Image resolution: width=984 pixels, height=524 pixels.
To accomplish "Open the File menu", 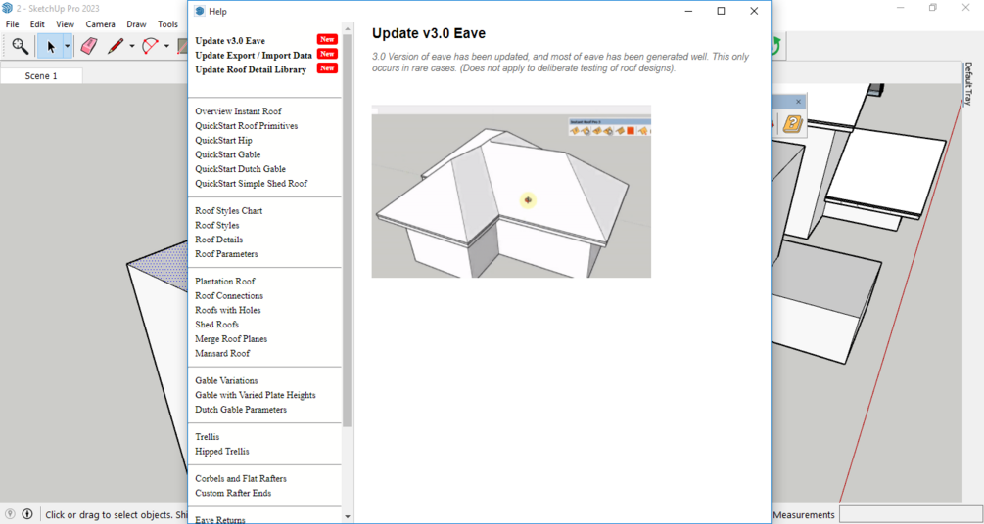I will (x=13, y=24).
